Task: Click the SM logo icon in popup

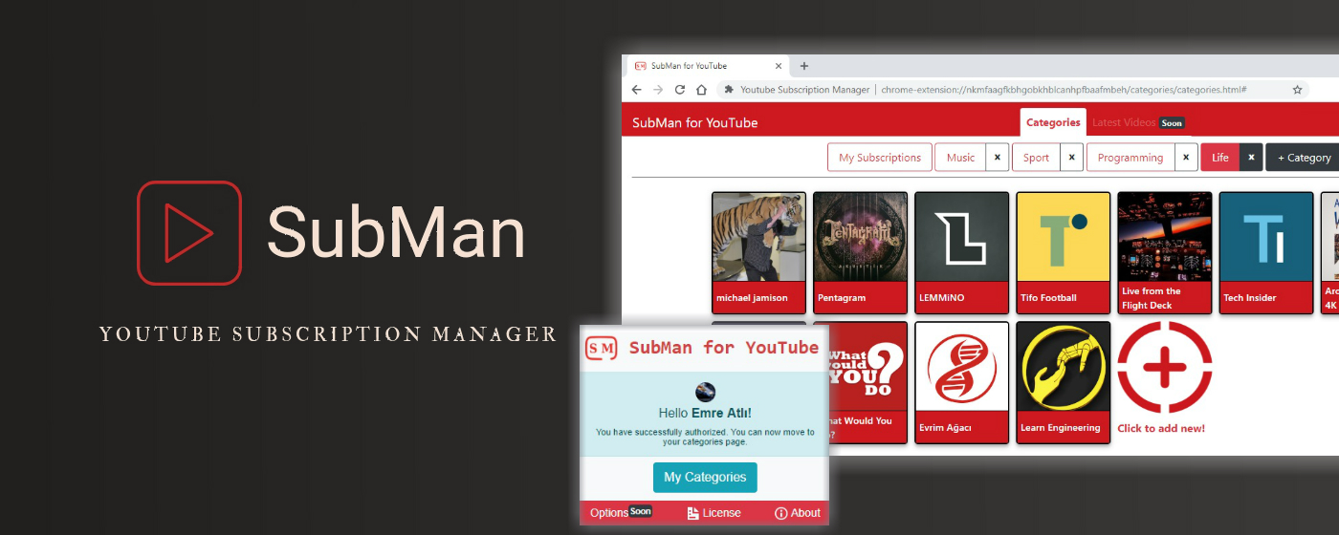Action: click(x=602, y=349)
